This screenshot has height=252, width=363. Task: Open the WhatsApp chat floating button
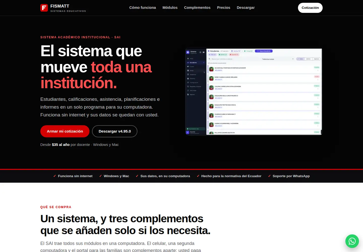352,241
